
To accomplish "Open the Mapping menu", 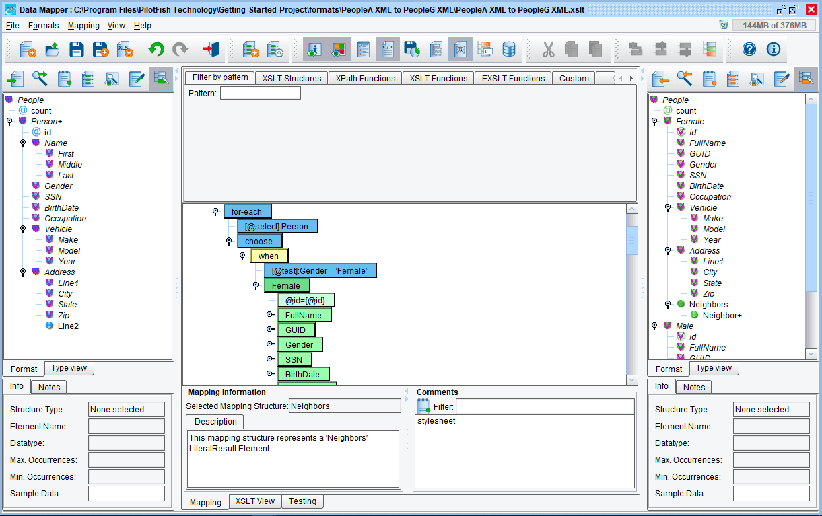I will (x=83, y=26).
